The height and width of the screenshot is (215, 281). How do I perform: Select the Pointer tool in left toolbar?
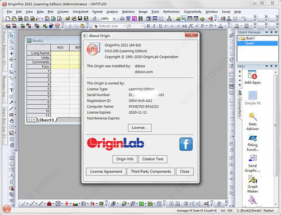(12, 35)
